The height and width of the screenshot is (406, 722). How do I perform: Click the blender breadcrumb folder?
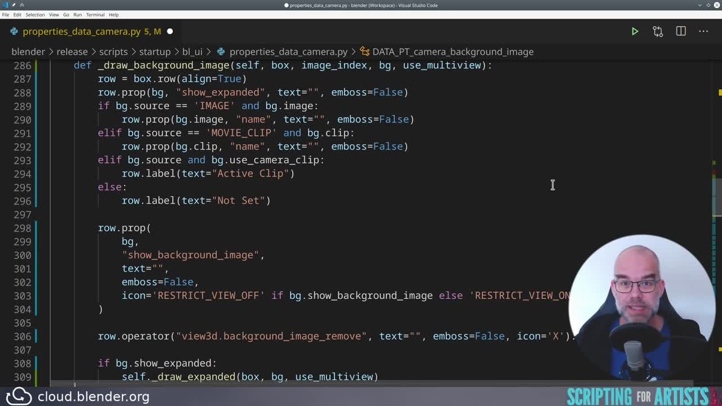coord(28,52)
